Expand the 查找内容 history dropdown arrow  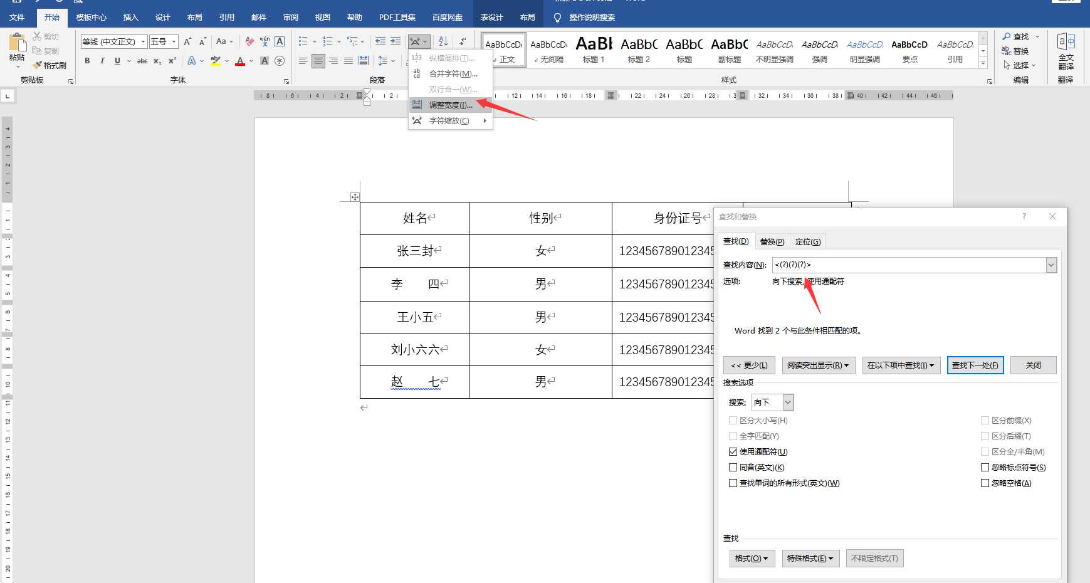pyautogui.click(x=1051, y=265)
